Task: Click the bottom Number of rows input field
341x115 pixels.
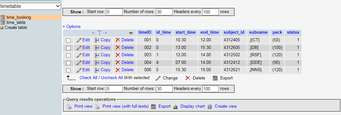Action: (164, 89)
